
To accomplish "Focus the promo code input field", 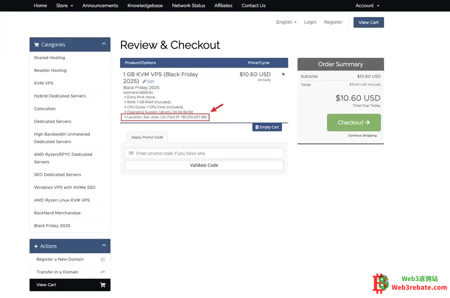I will (x=204, y=153).
